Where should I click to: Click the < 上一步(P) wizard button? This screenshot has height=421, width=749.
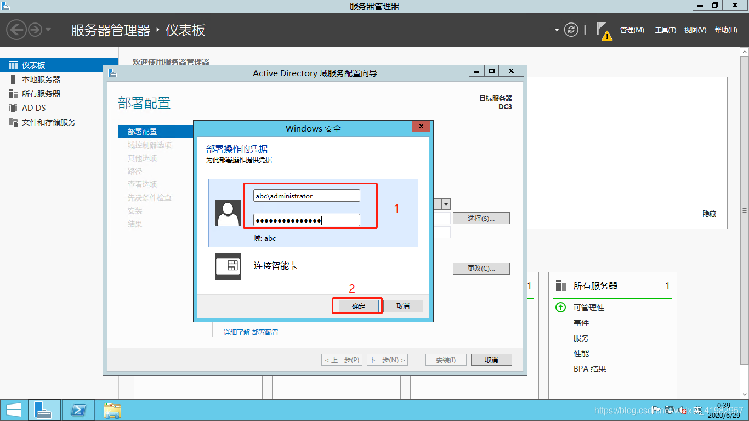[x=342, y=360]
